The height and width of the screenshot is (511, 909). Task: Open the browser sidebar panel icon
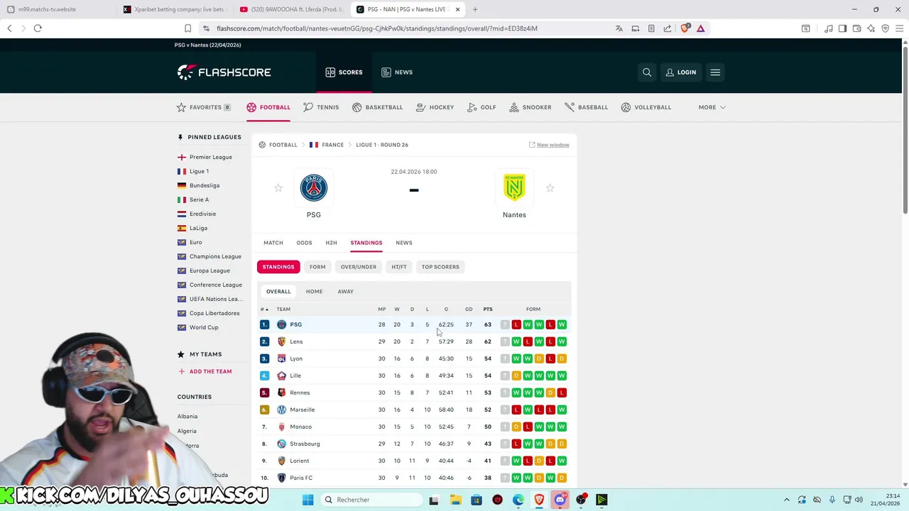[x=842, y=28]
